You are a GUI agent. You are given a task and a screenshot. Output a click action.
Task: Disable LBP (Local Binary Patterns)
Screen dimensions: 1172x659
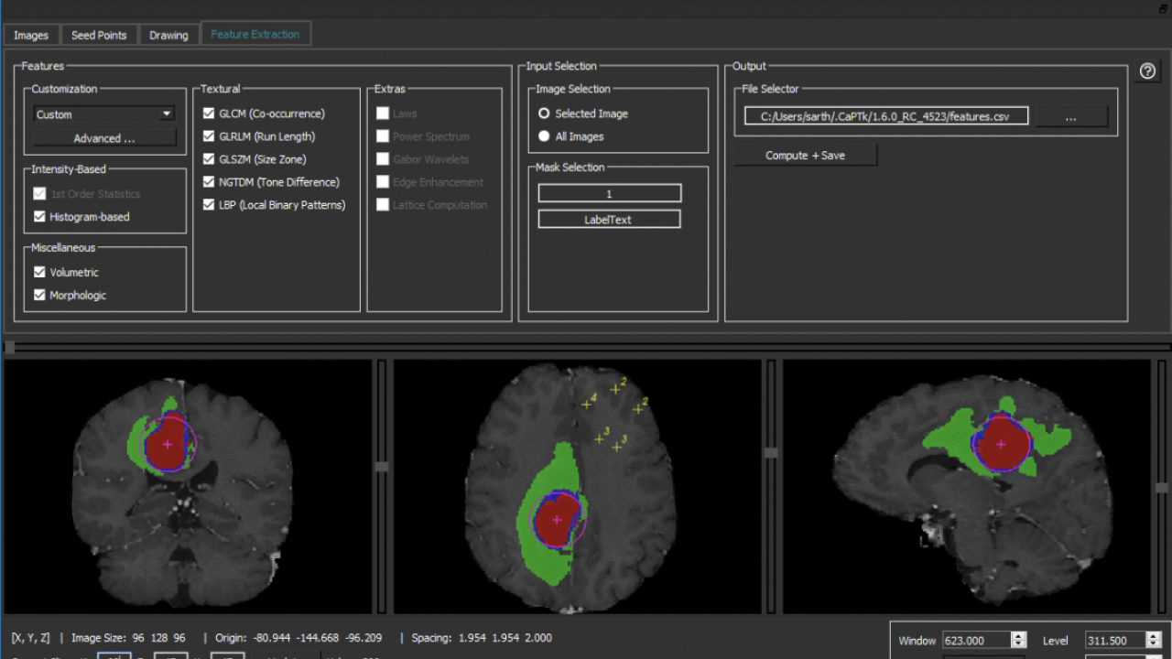[209, 204]
